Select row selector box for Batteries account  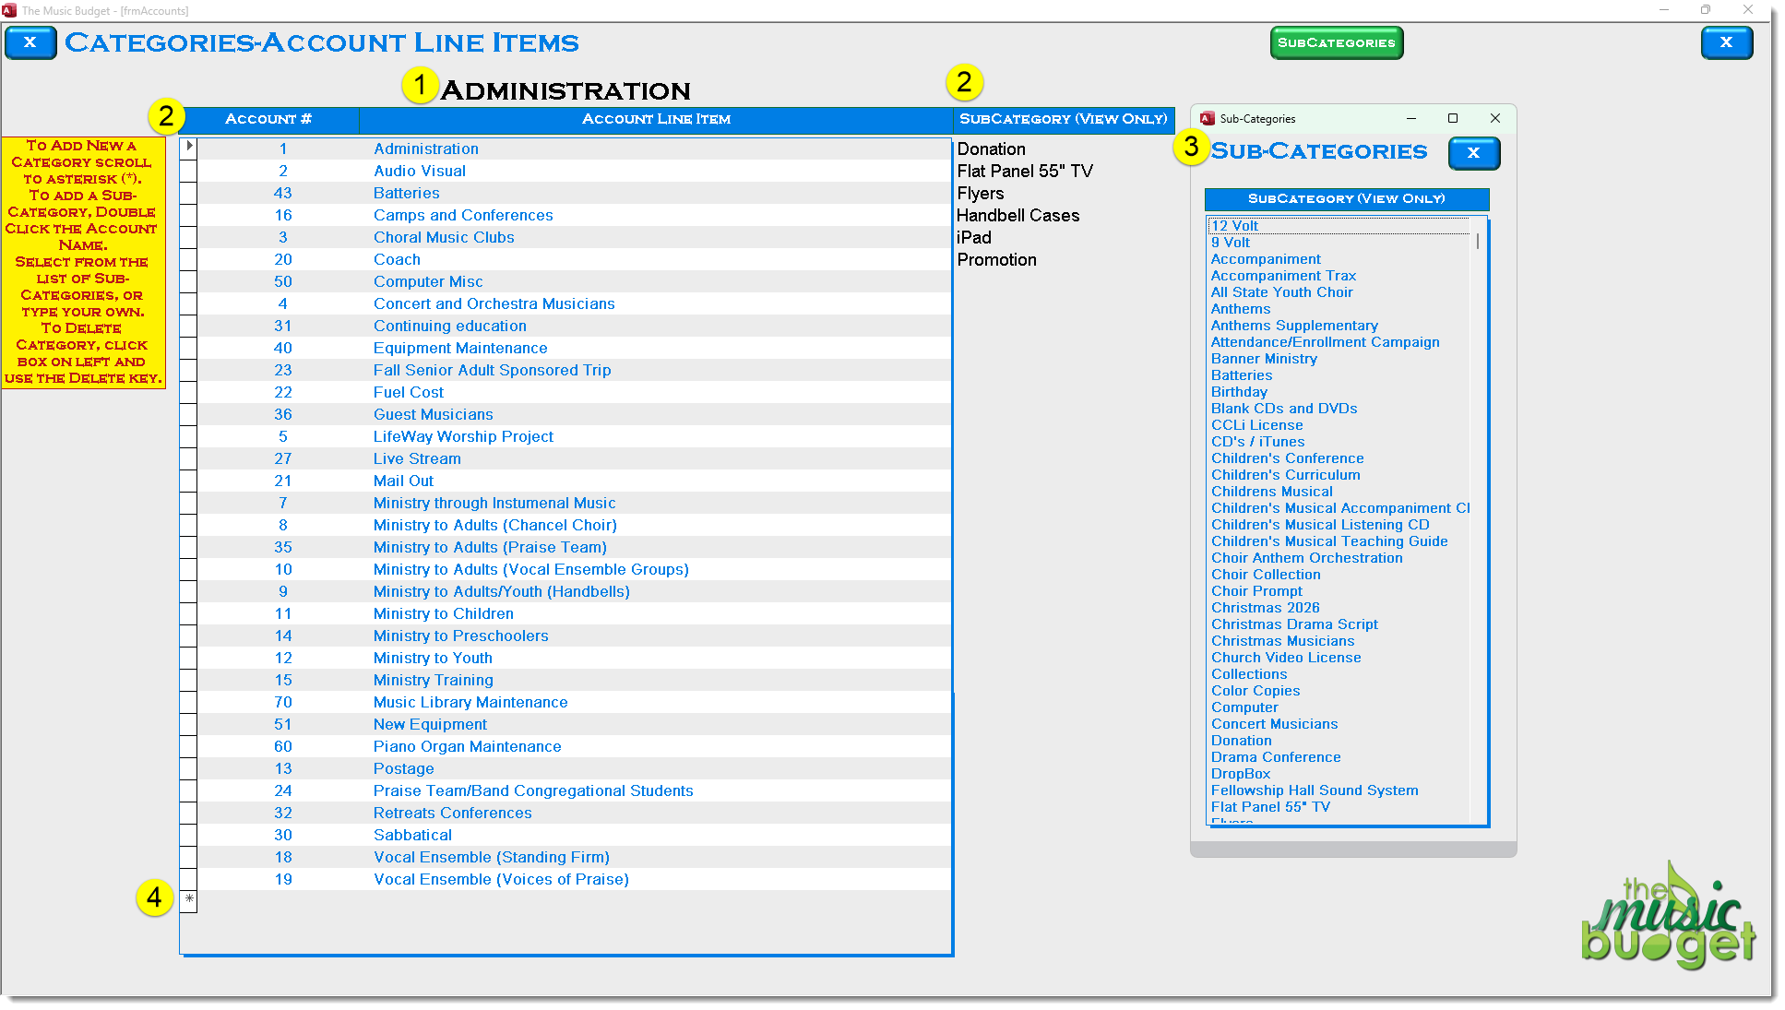coord(188,193)
